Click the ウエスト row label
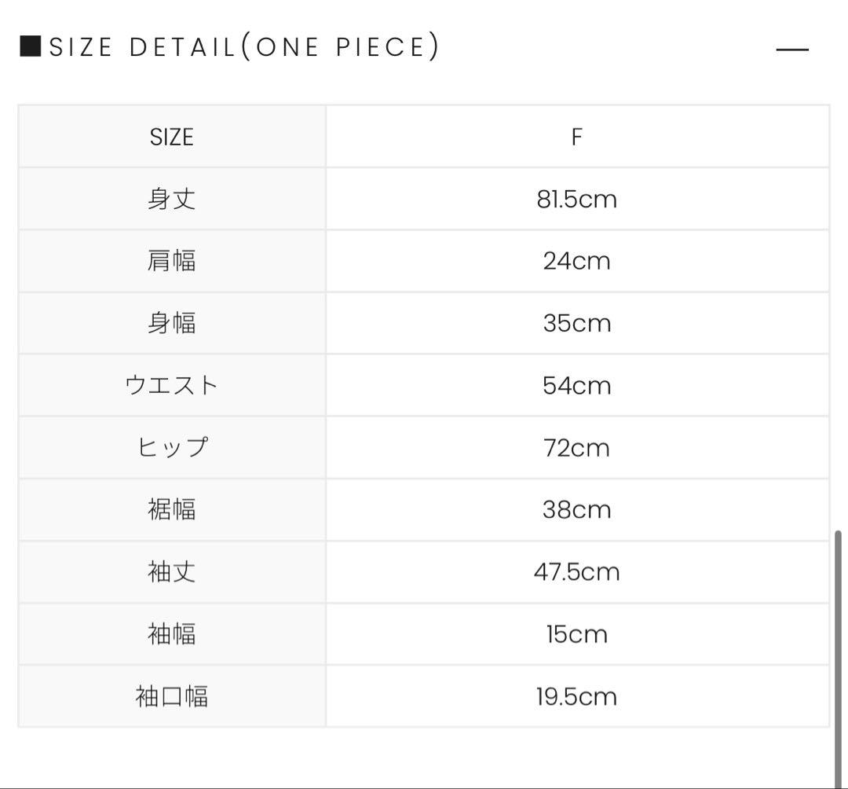This screenshot has width=848, height=789. pos(171,385)
